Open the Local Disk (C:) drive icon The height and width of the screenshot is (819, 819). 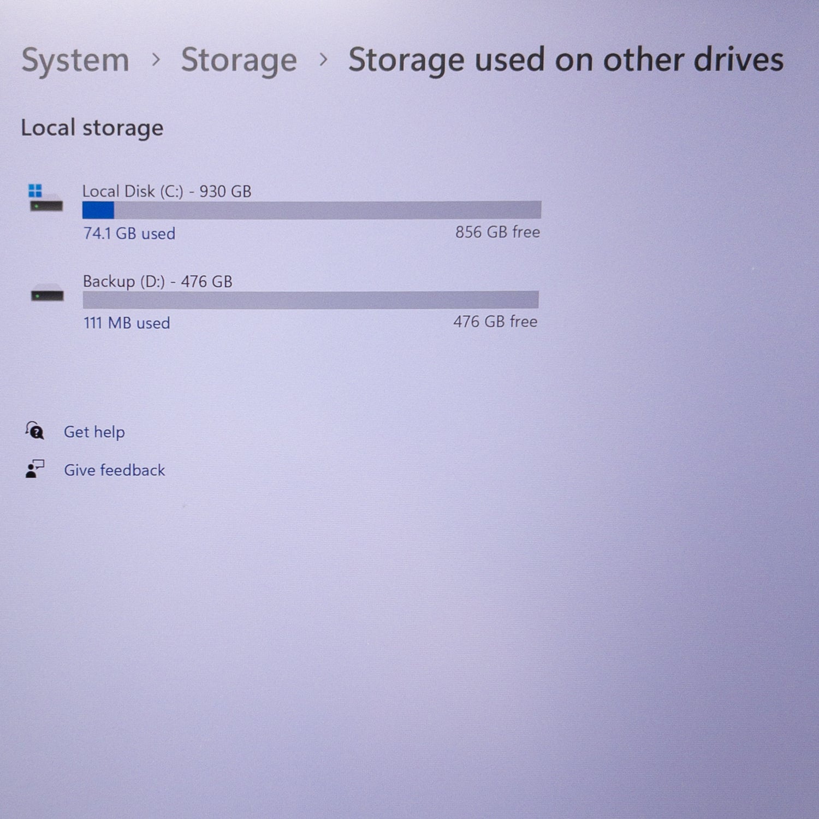(x=46, y=198)
